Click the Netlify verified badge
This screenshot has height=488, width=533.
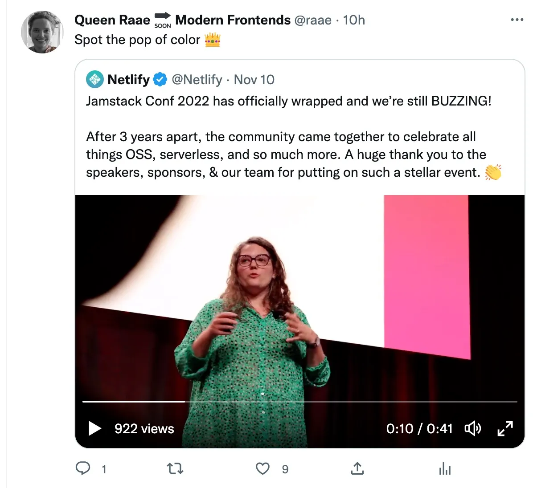point(160,80)
